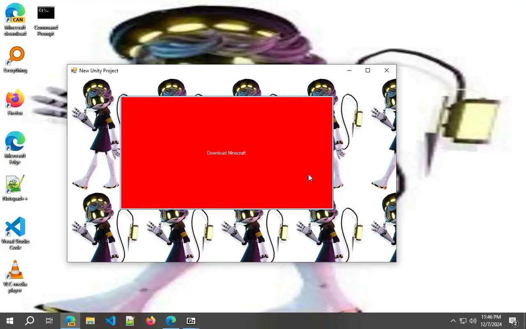Image resolution: width=526 pixels, height=329 pixels.
Task: Open File Explorer from the taskbar
Action: (x=90, y=321)
